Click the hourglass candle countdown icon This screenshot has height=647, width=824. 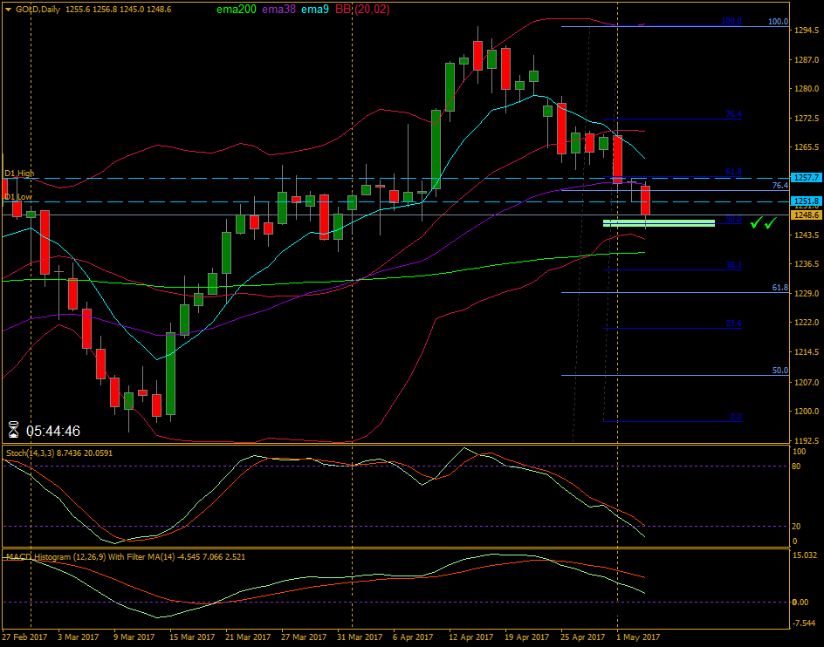(x=12, y=430)
